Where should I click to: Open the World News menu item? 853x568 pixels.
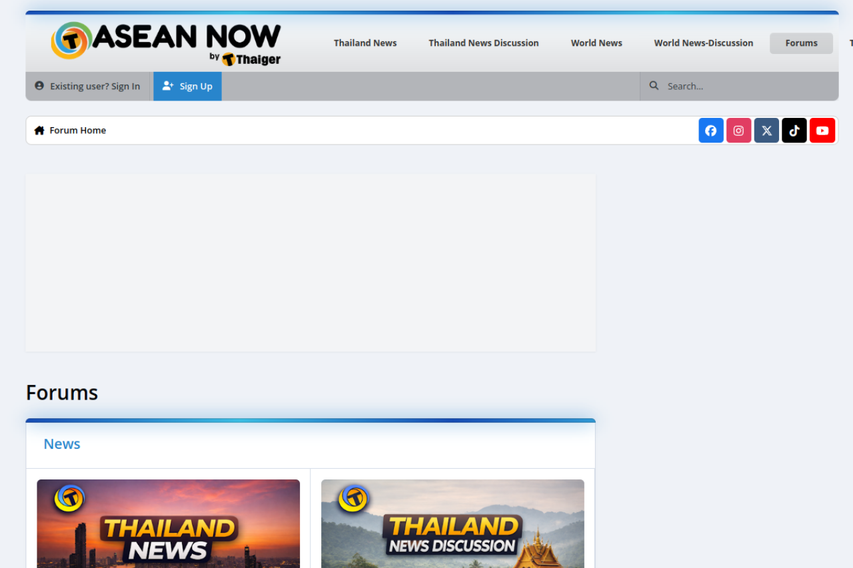596,43
